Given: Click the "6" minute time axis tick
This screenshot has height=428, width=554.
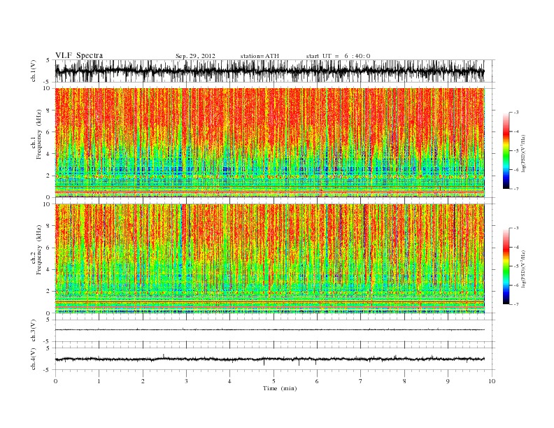Looking at the screenshot, I should click(x=317, y=381).
